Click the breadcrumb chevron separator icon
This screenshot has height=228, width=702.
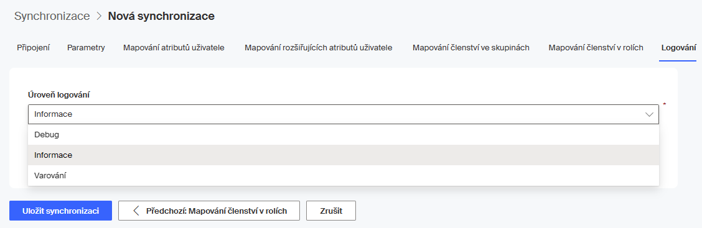click(99, 17)
